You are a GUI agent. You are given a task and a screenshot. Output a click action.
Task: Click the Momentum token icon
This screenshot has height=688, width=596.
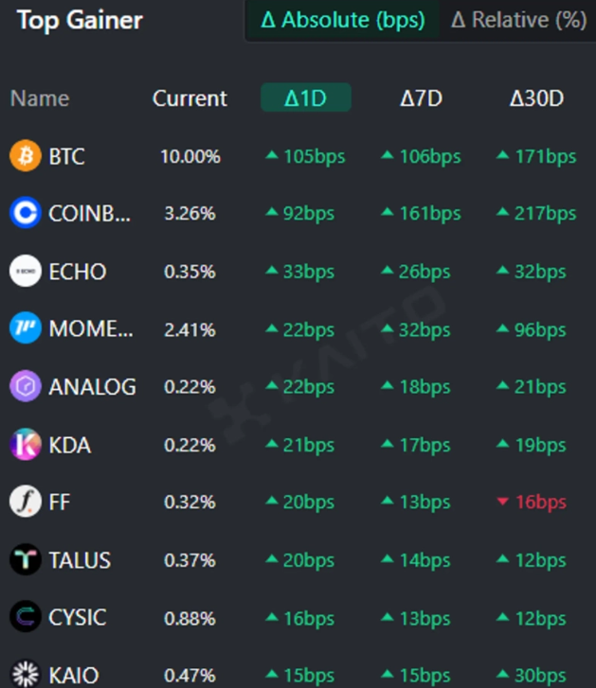(26, 329)
